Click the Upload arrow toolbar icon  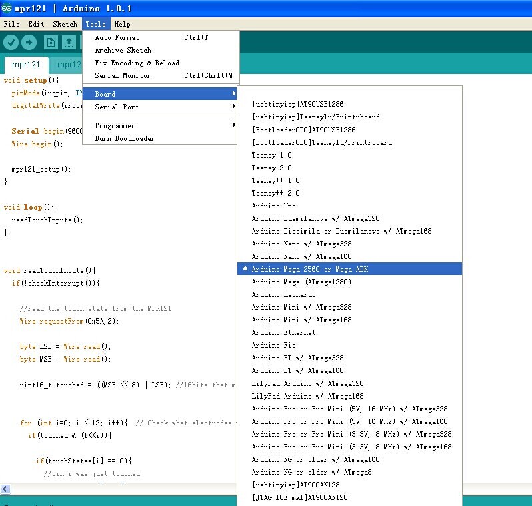tap(29, 43)
